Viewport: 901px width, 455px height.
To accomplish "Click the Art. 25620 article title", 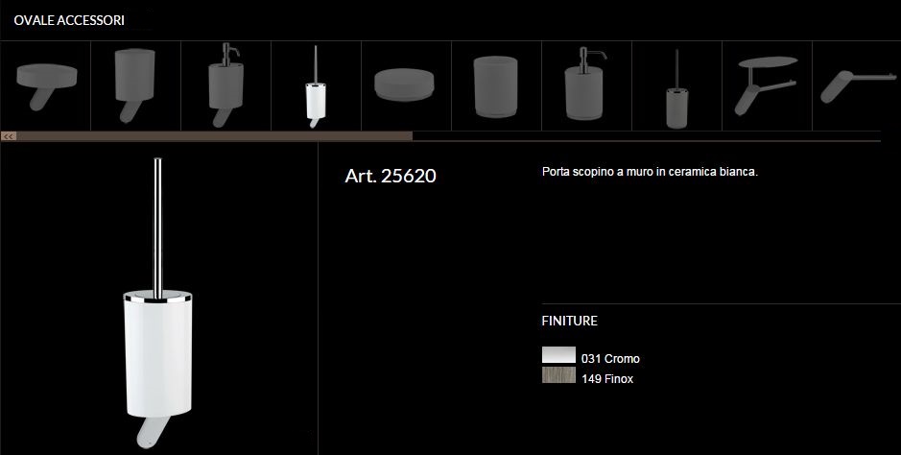I will [391, 176].
